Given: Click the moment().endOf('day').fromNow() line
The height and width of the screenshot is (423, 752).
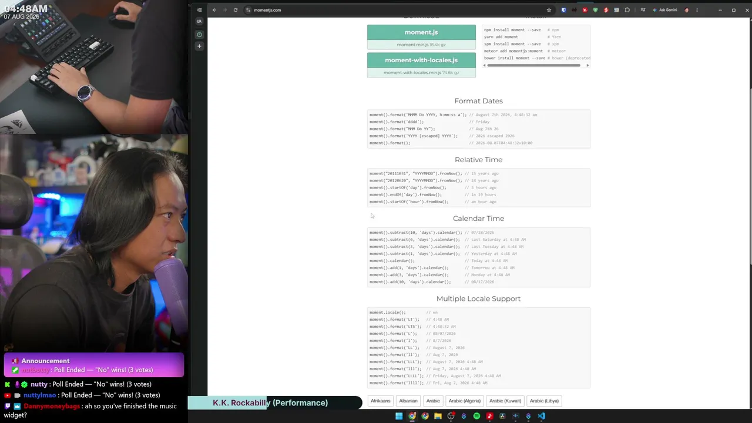Looking at the screenshot, I should [x=433, y=195].
